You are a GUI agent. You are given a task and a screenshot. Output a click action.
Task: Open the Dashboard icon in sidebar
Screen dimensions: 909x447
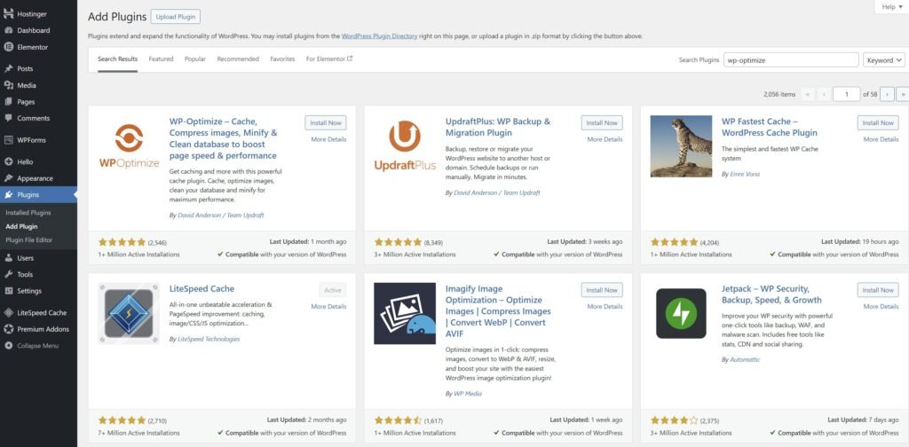(9, 30)
